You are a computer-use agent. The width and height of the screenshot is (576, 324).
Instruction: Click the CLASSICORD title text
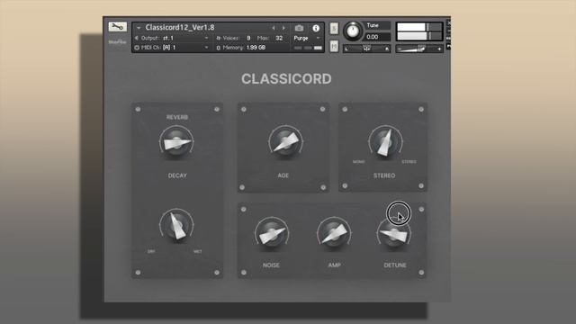point(286,79)
